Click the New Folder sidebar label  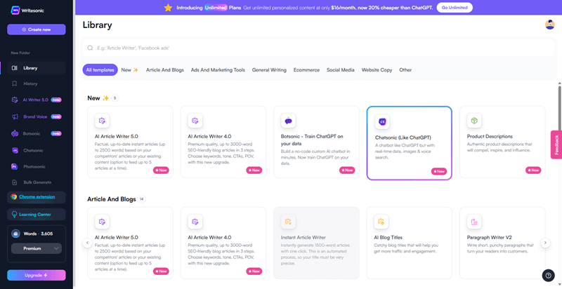pyautogui.click(x=20, y=53)
